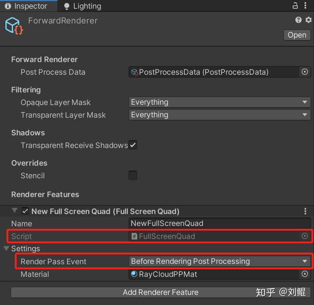
Task: Open the inspector settings gear icon
Action: pyautogui.click(x=308, y=20)
